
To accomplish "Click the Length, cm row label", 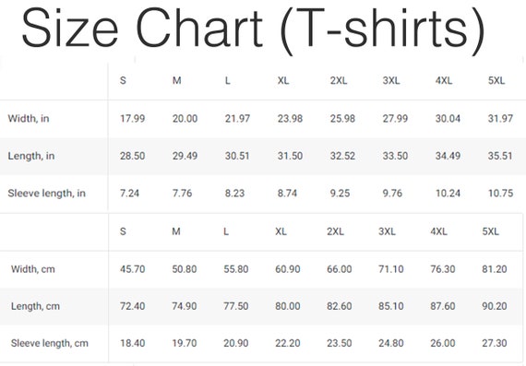I will click(x=35, y=306).
